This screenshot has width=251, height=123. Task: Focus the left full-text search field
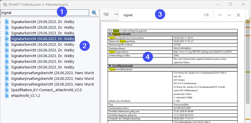pyautogui.click(x=45, y=13)
